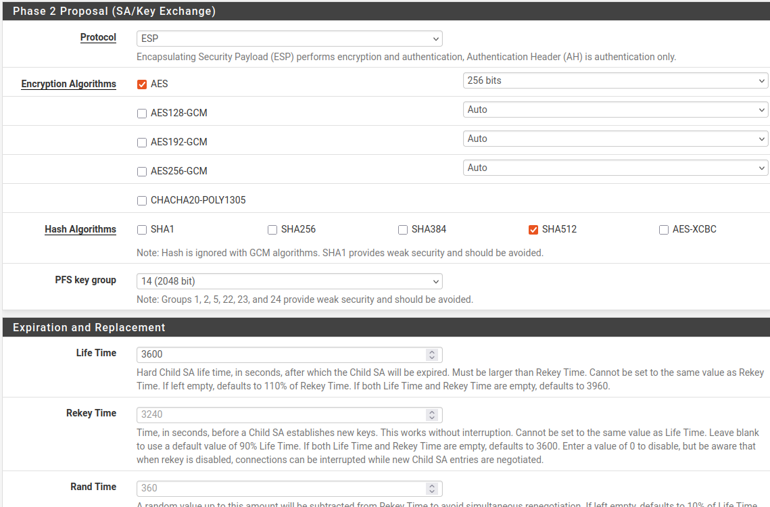Decrement Rekey Time using its stepper arrow
This screenshot has height=507, width=770.
[x=433, y=418]
